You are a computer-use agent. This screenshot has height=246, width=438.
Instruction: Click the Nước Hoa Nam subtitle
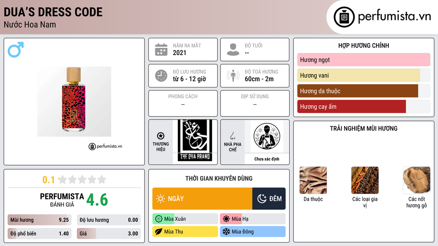(x=30, y=24)
